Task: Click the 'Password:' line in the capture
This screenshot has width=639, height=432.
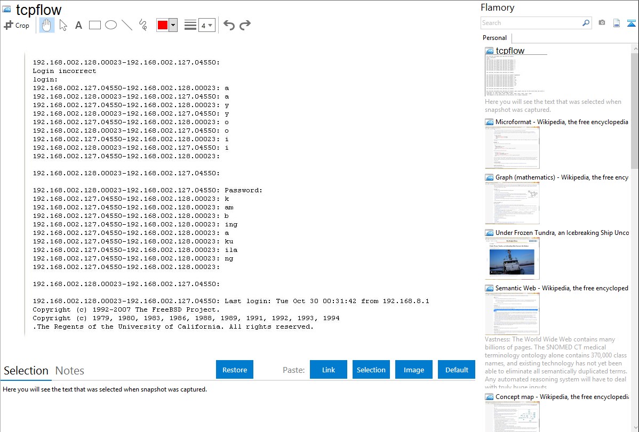Action: [x=148, y=190]
